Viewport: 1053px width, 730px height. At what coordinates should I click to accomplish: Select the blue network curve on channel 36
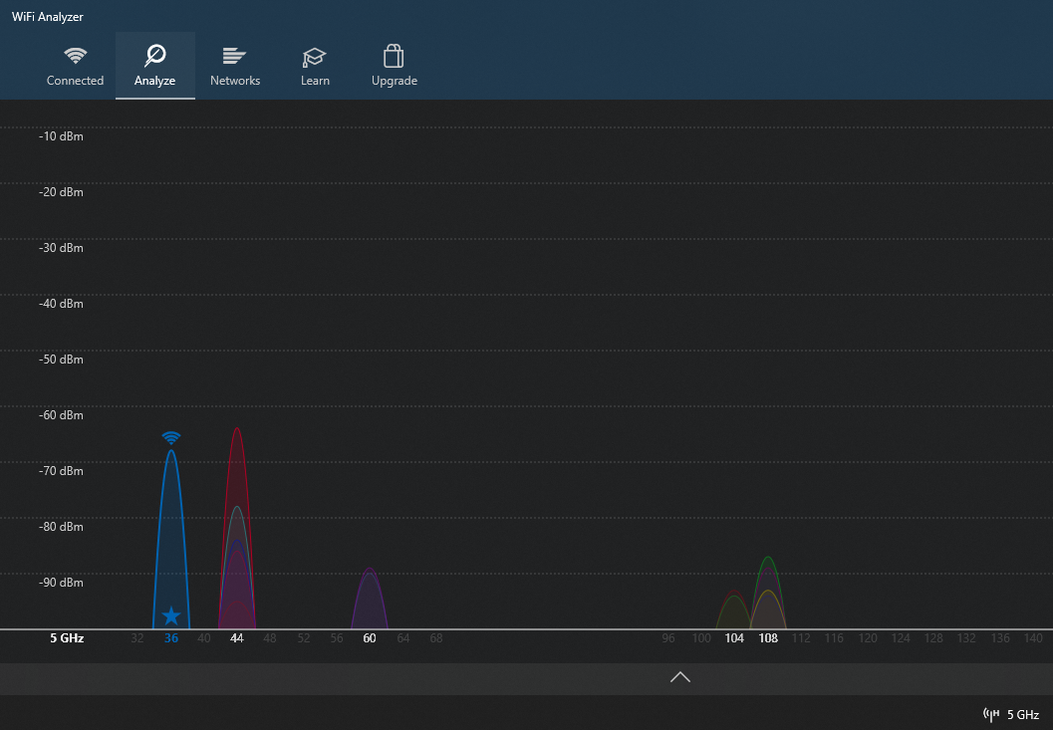(x=171, y=537)
